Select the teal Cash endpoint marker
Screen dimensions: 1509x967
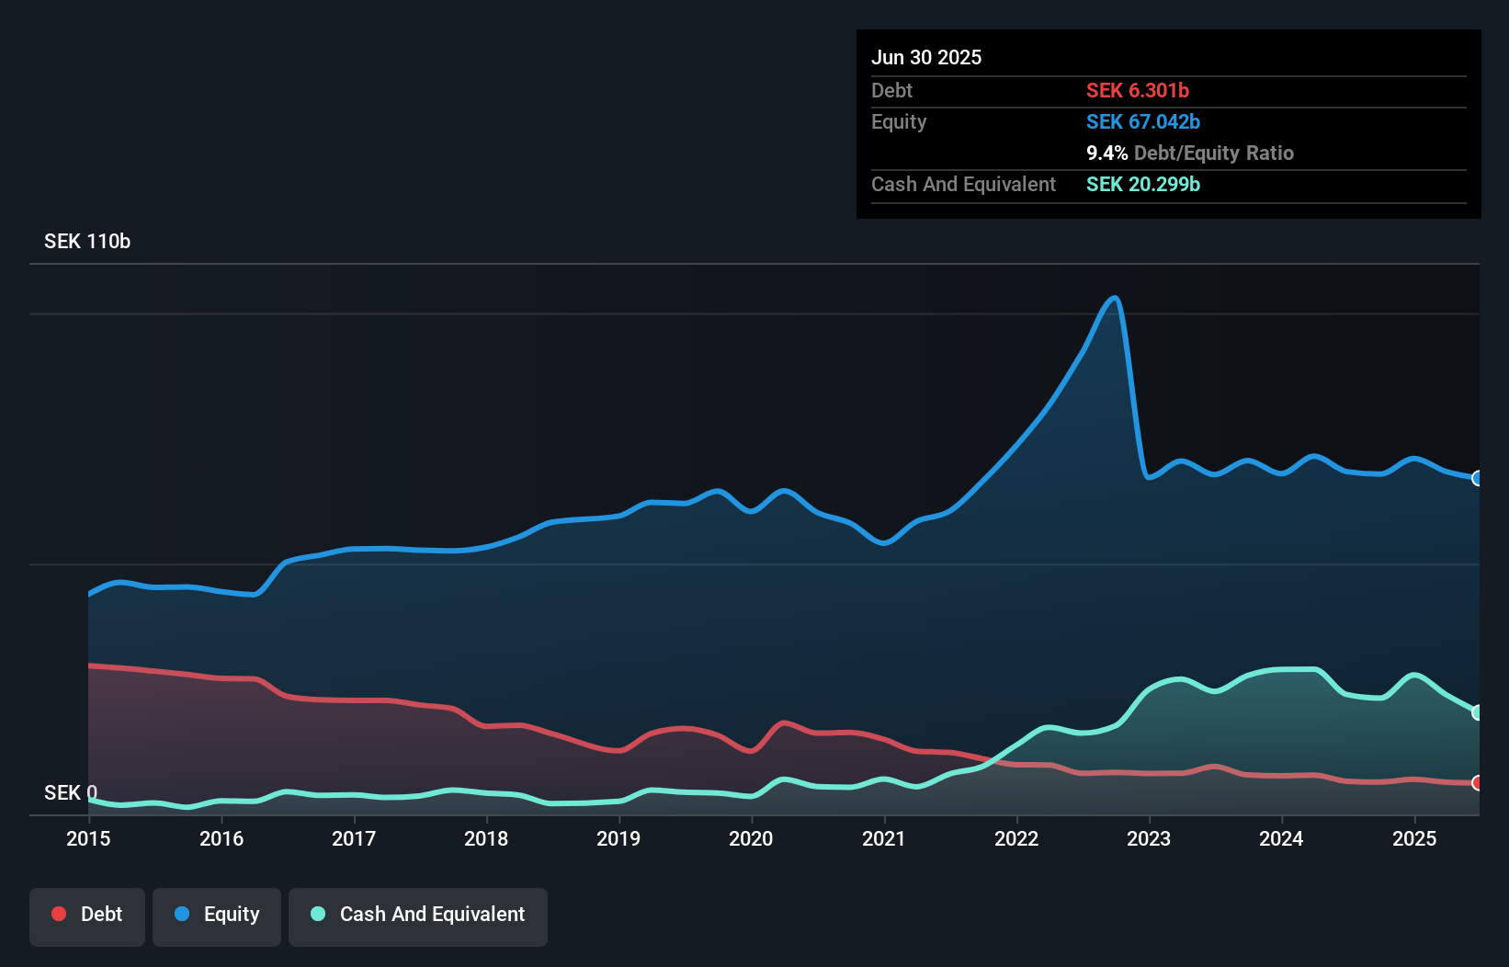(x=1478, y=712)
